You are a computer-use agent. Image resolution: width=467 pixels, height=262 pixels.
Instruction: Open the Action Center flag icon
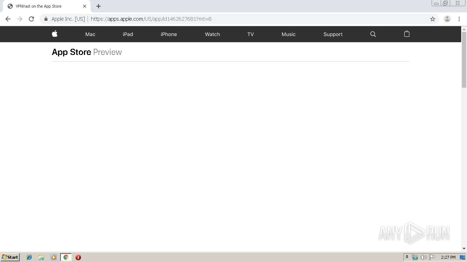coord(432,257)
